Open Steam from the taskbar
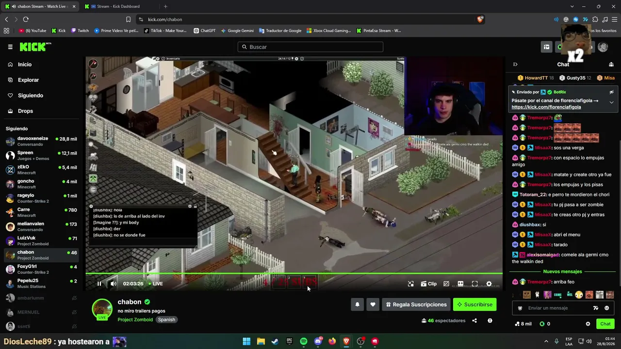 point(275,341)
